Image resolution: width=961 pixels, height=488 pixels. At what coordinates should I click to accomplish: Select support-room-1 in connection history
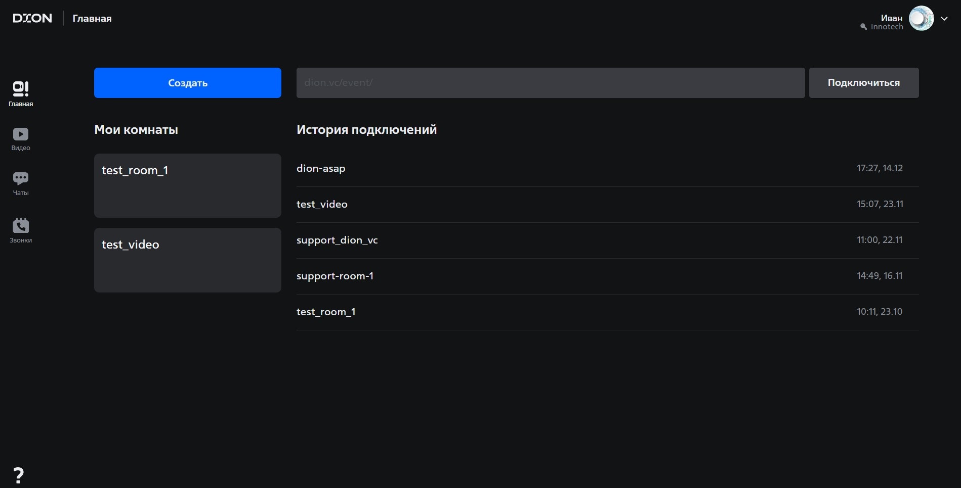click(607, 276)
